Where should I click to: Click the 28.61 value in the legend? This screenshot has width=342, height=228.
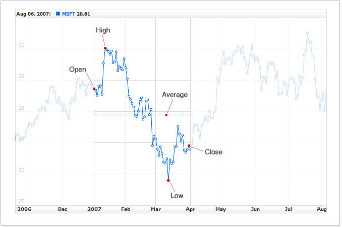pyautogui.click(x=83, y=14)
